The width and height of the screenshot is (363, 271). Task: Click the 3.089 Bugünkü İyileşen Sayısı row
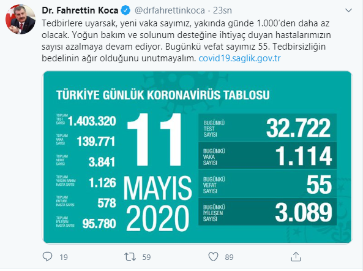point(268,212)
